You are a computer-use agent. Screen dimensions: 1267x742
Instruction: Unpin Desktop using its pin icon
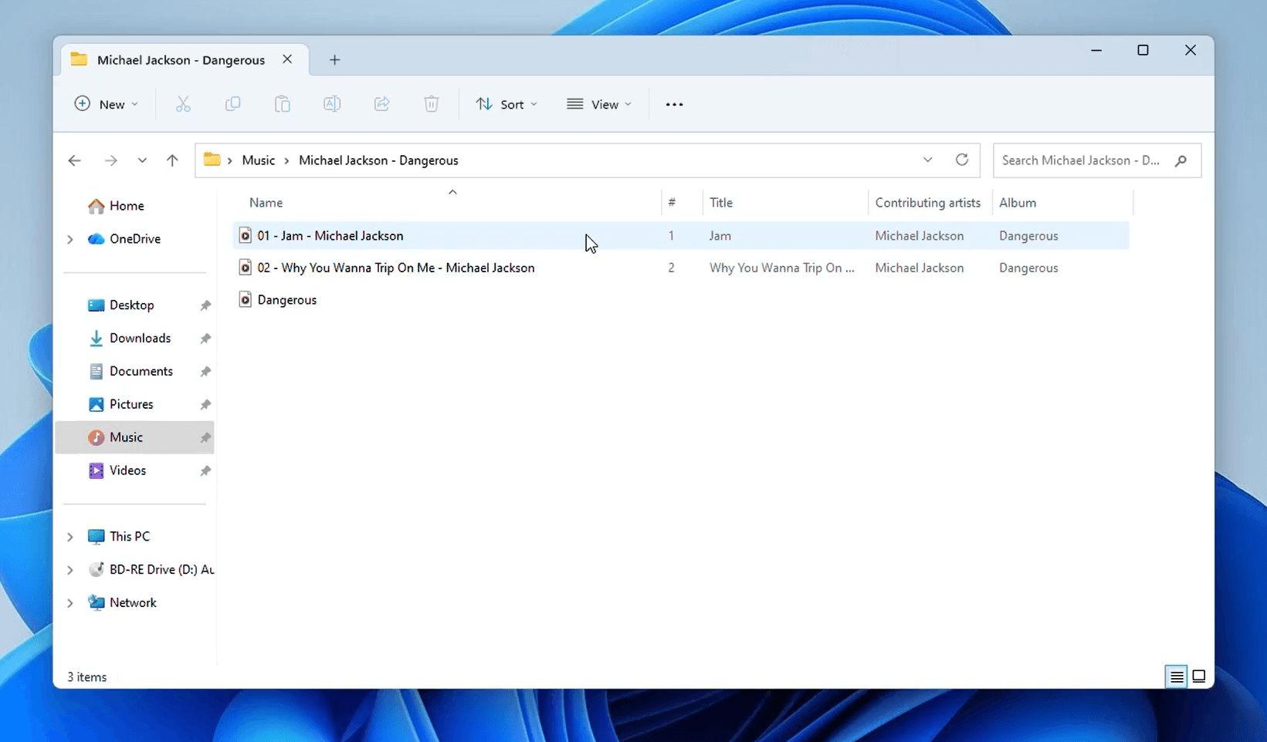point(205,305)
